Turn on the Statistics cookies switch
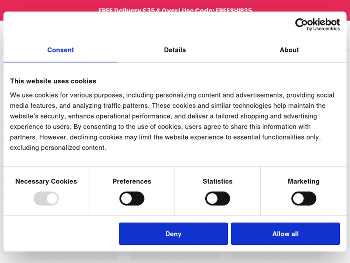350x263 pixels. 217,199
